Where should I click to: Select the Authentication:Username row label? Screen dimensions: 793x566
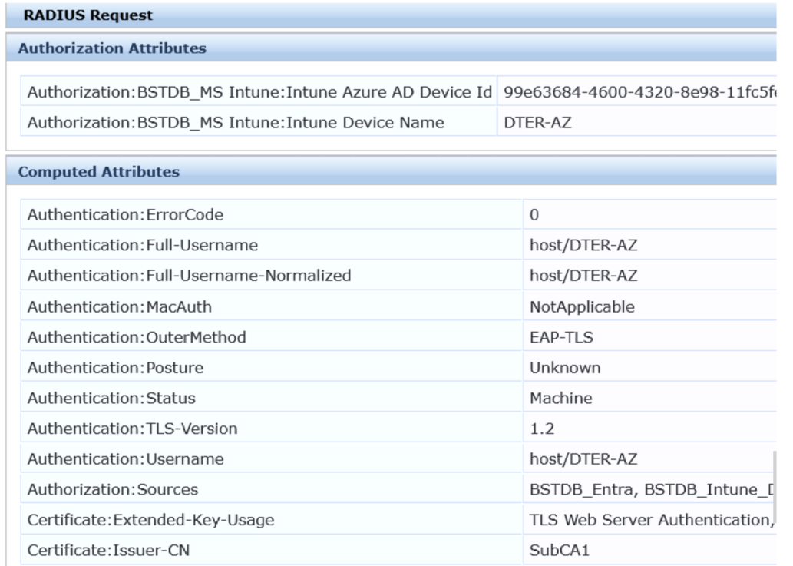(x=125, y=458)
